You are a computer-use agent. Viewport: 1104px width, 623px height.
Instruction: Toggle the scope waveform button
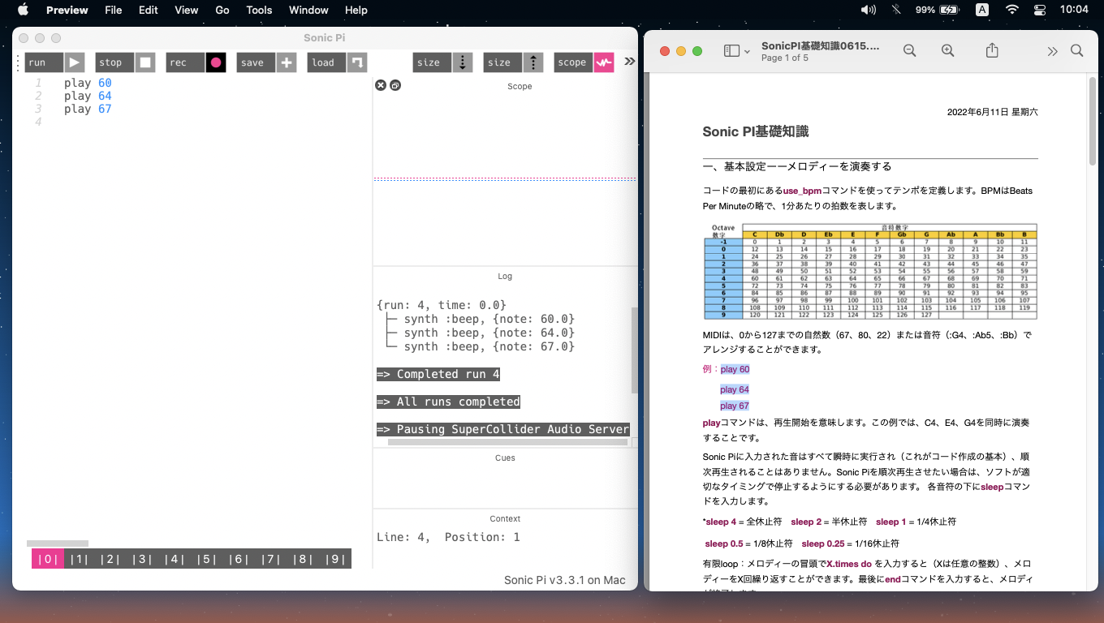click(603, 62)
